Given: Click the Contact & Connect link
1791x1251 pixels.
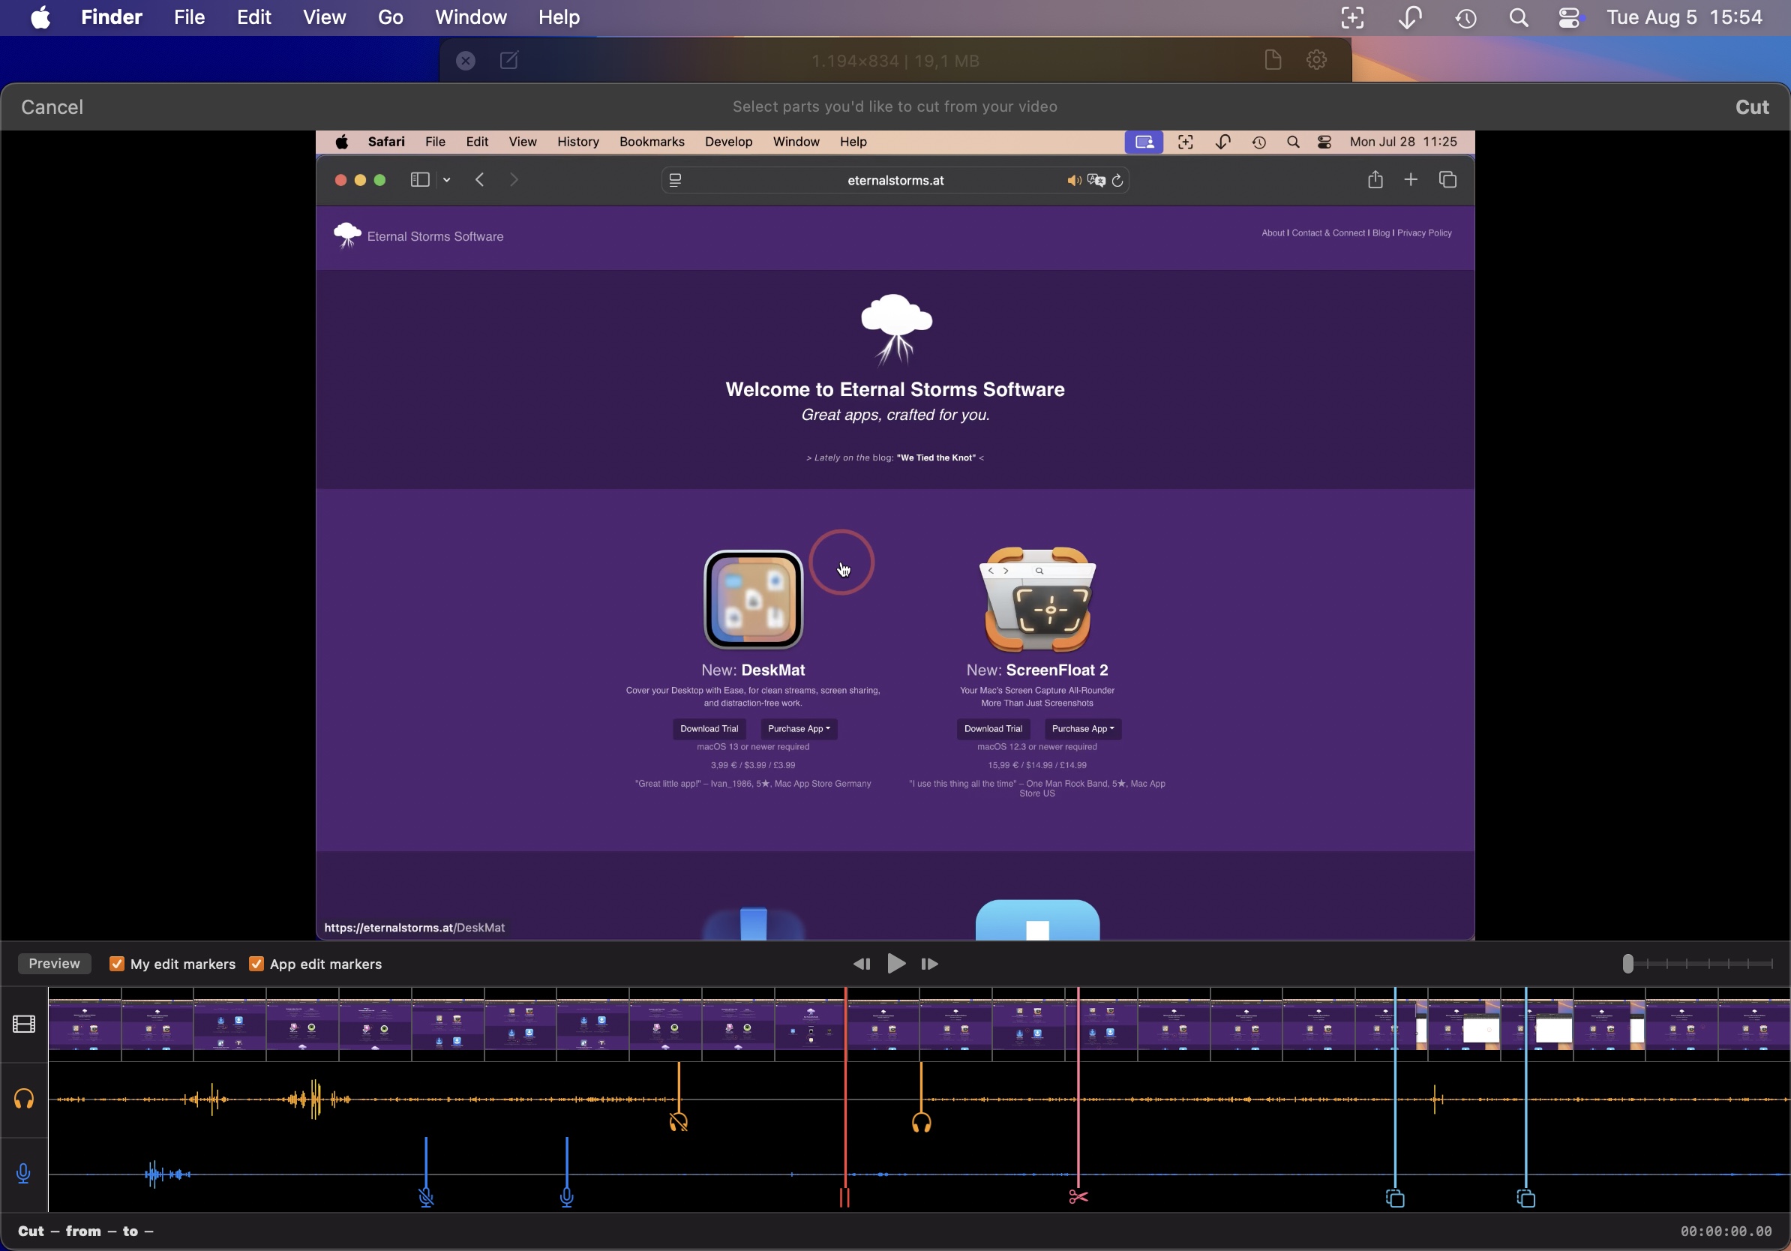Looking at the screenshot, I should coord(1328,233).
